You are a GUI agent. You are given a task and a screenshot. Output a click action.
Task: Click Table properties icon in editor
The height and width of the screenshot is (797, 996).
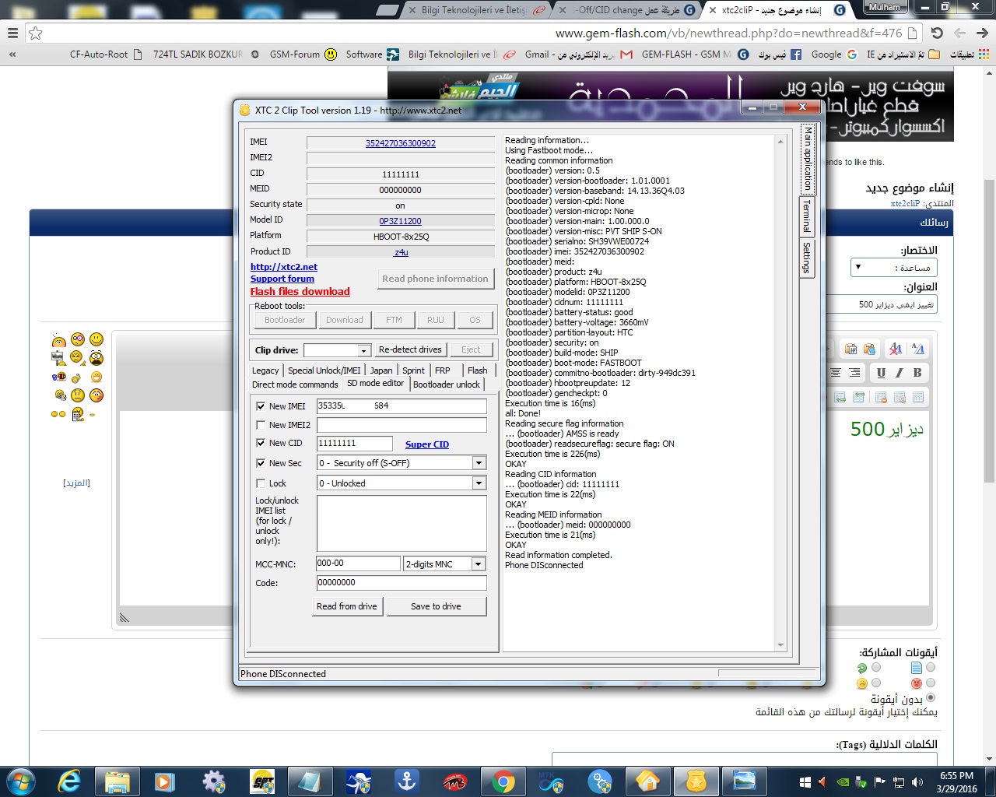click(900, 397)
